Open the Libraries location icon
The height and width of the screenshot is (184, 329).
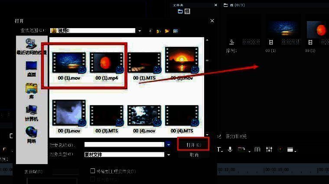(x=31, y=90)
